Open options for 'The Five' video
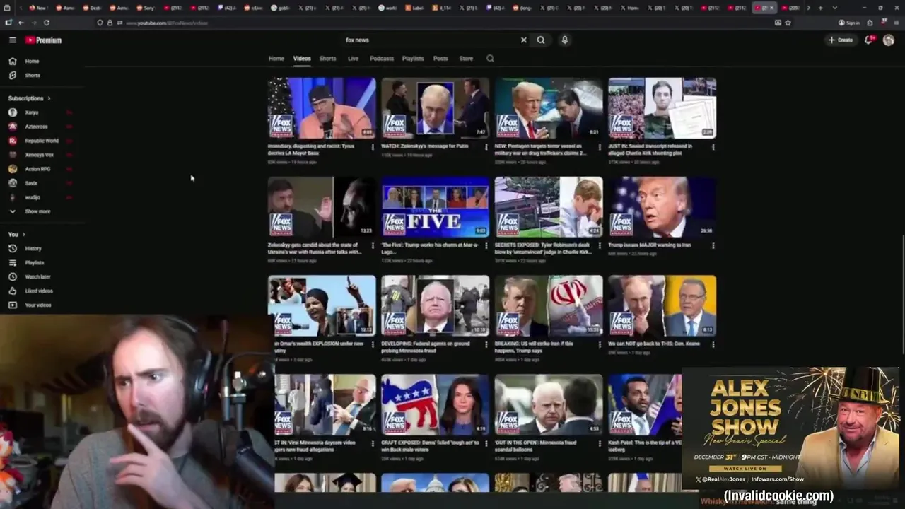 pyautogui.click(x=486, y=246)
